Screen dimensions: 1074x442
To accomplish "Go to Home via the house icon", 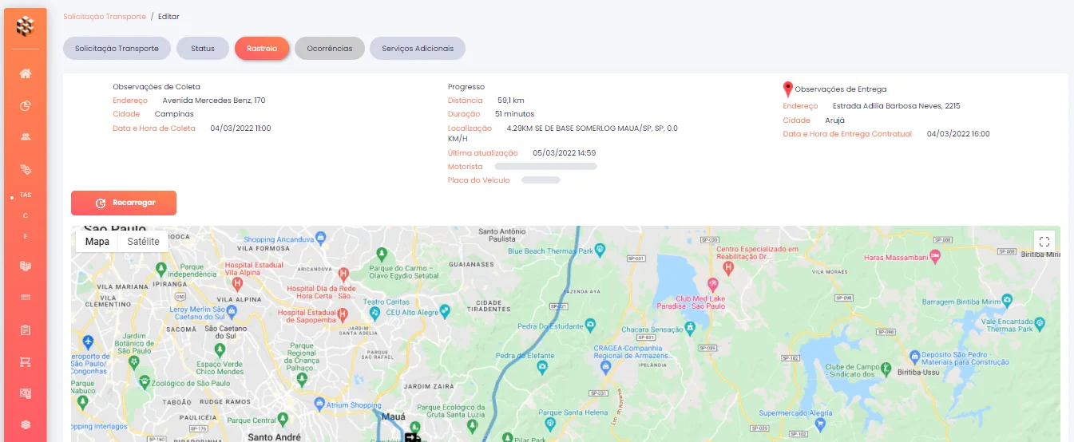I will click(x=26, y=73).
